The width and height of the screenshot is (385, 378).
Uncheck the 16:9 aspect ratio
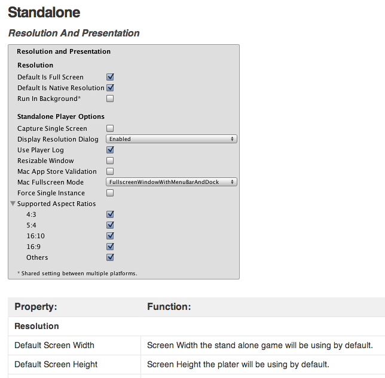point(110,247)
